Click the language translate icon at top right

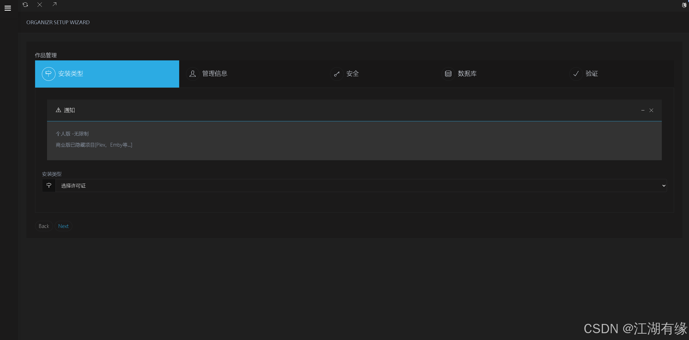click(x=684, y=5)
